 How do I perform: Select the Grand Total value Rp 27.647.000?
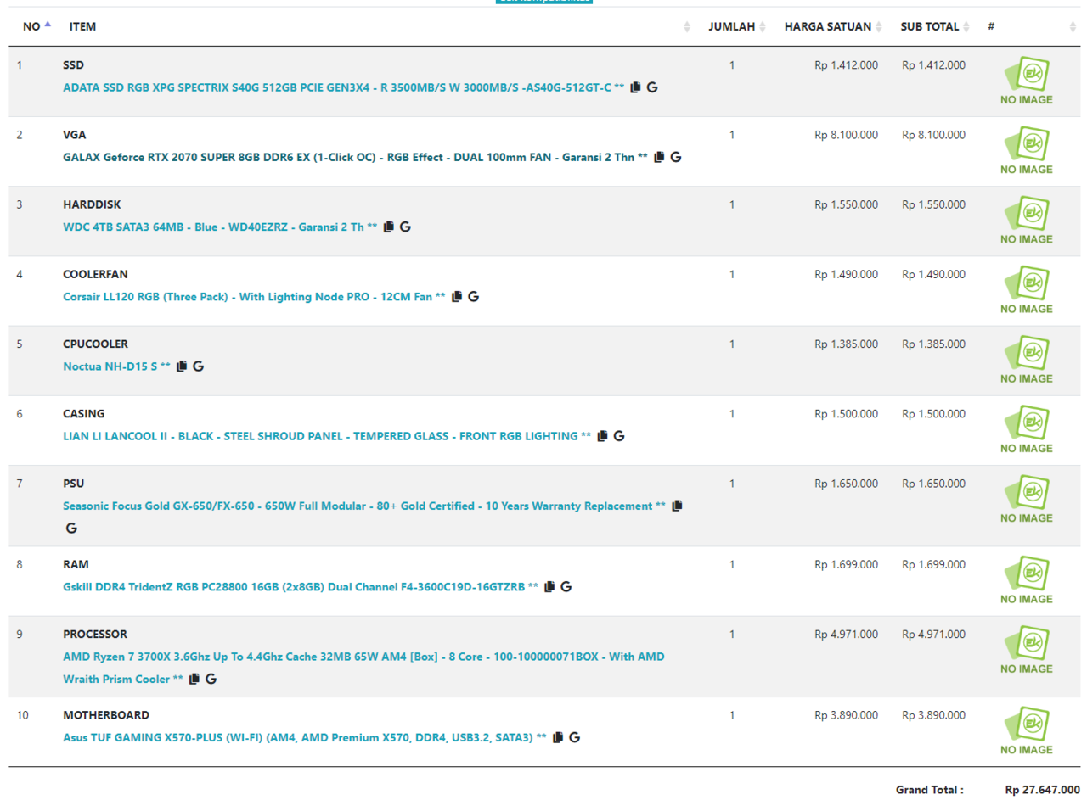coord(1042,789)
